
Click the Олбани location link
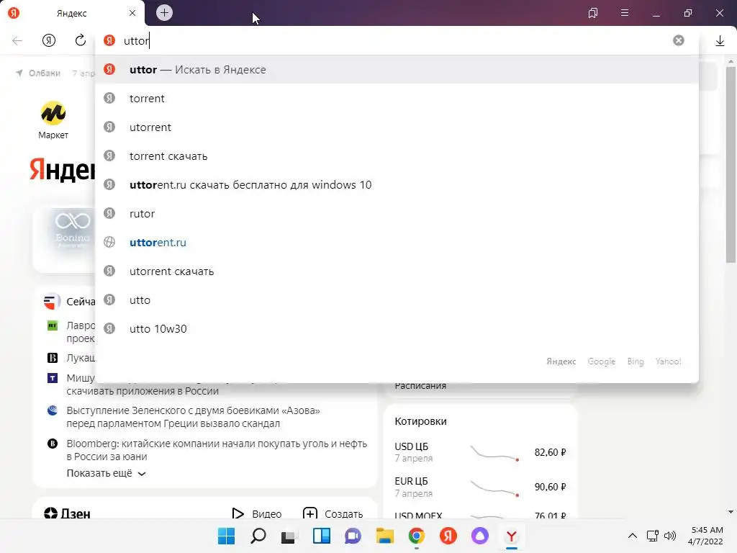[x=39, y=73]
